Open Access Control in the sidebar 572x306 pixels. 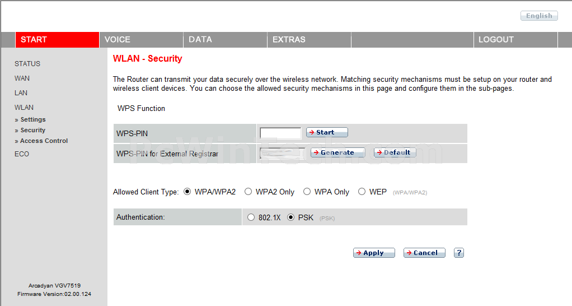pos(44,141)
